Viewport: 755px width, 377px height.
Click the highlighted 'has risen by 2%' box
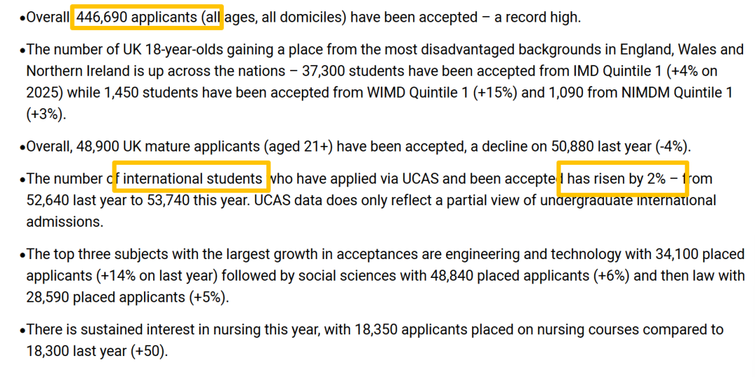pos(623,179)
